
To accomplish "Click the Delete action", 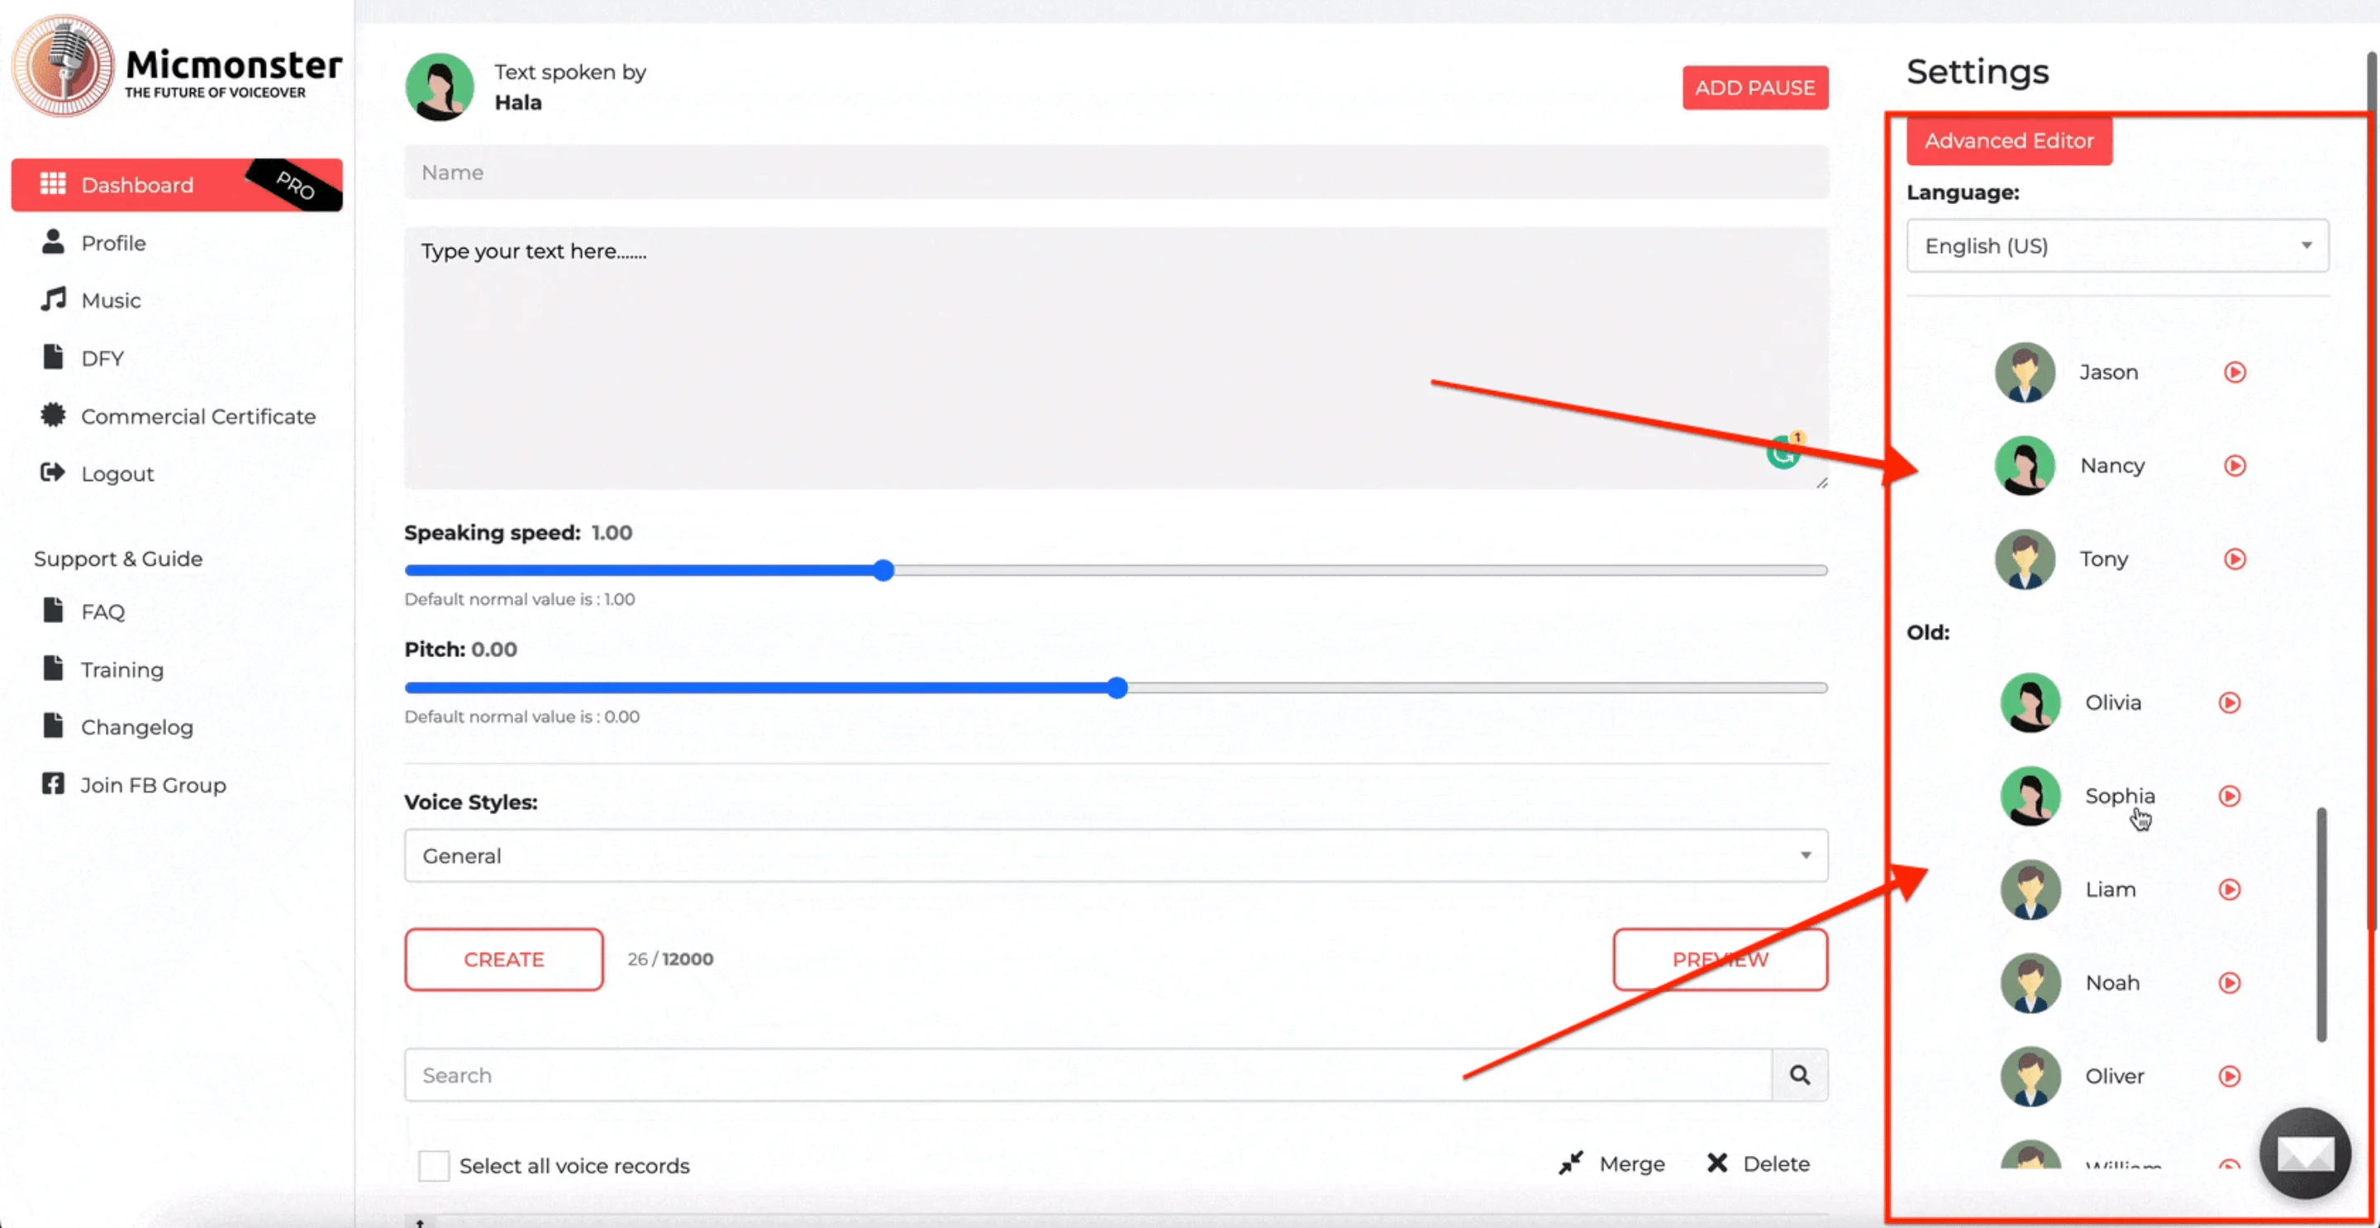I will pos(1759,1164).
